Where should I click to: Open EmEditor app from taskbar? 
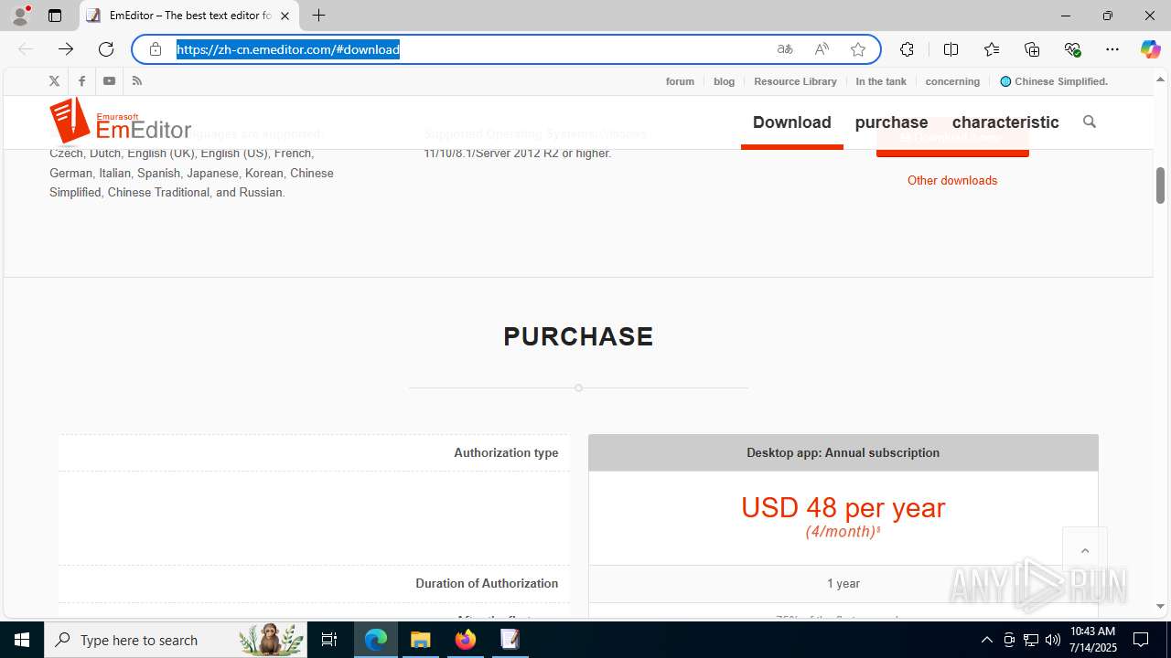(x=510, y=640)
